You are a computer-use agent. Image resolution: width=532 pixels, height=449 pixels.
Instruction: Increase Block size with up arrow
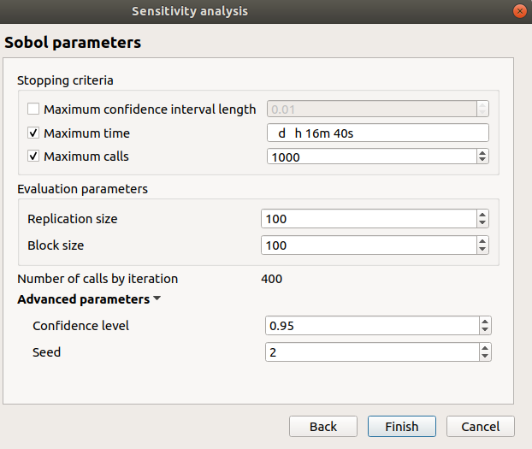point(482,241)
